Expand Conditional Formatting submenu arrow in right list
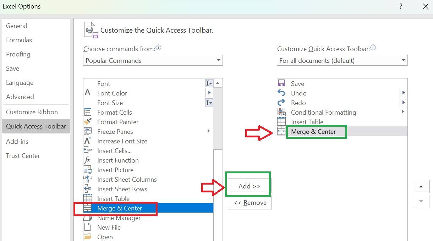The image size is (433, 241). click(403, 112)
